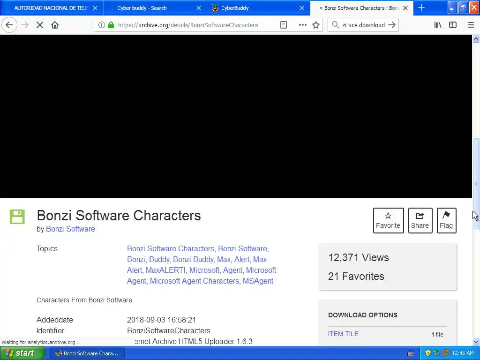
Task: Click the search magnifier icon in search box
Action: coord(336,25)
